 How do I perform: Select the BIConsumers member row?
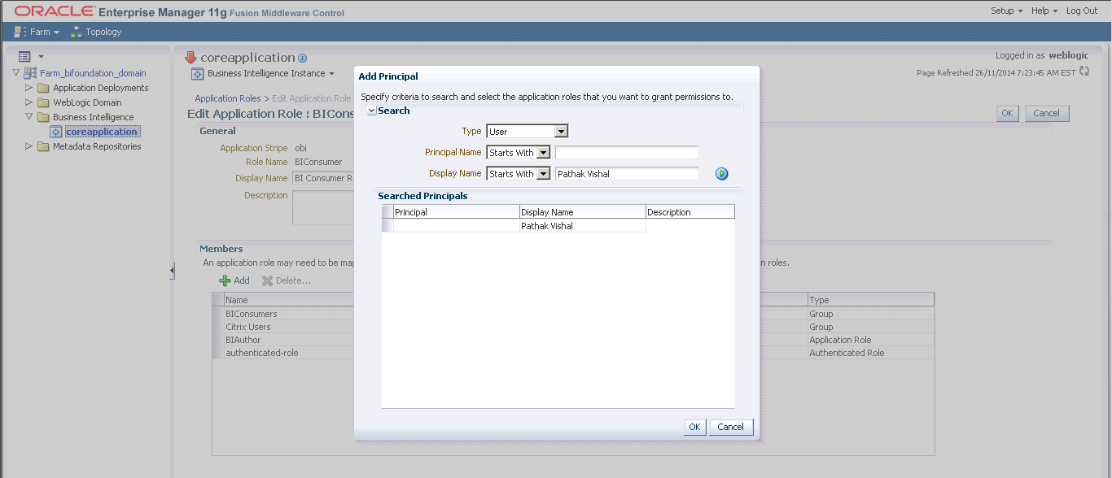573,314
